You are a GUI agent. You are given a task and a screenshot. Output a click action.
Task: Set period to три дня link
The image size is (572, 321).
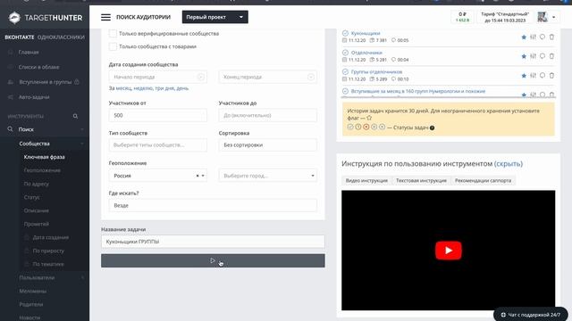click(164, 88)
